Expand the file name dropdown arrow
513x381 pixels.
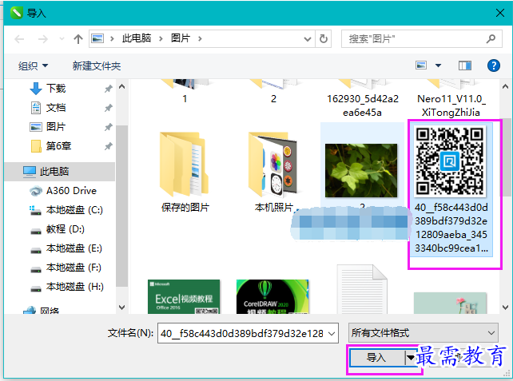332,334
